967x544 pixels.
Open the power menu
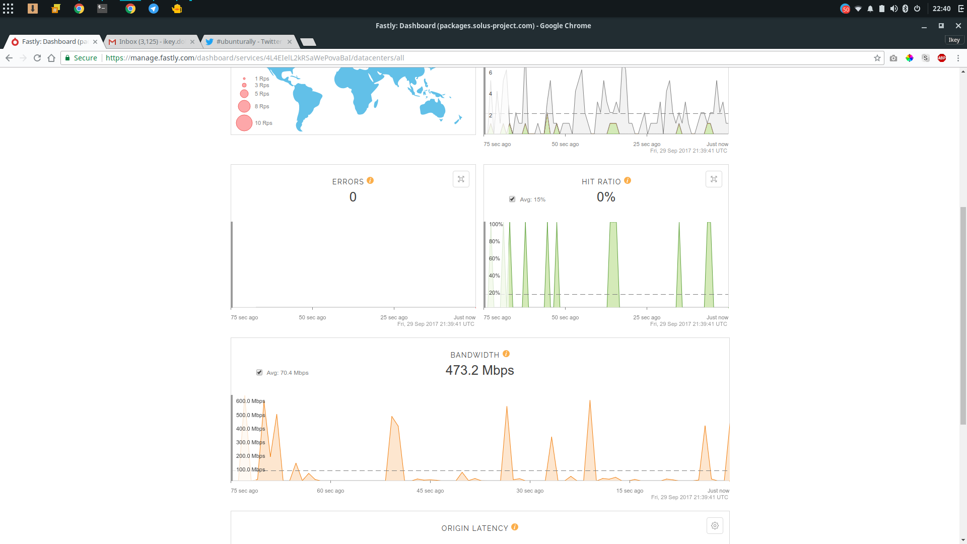[x=917, y=9]
